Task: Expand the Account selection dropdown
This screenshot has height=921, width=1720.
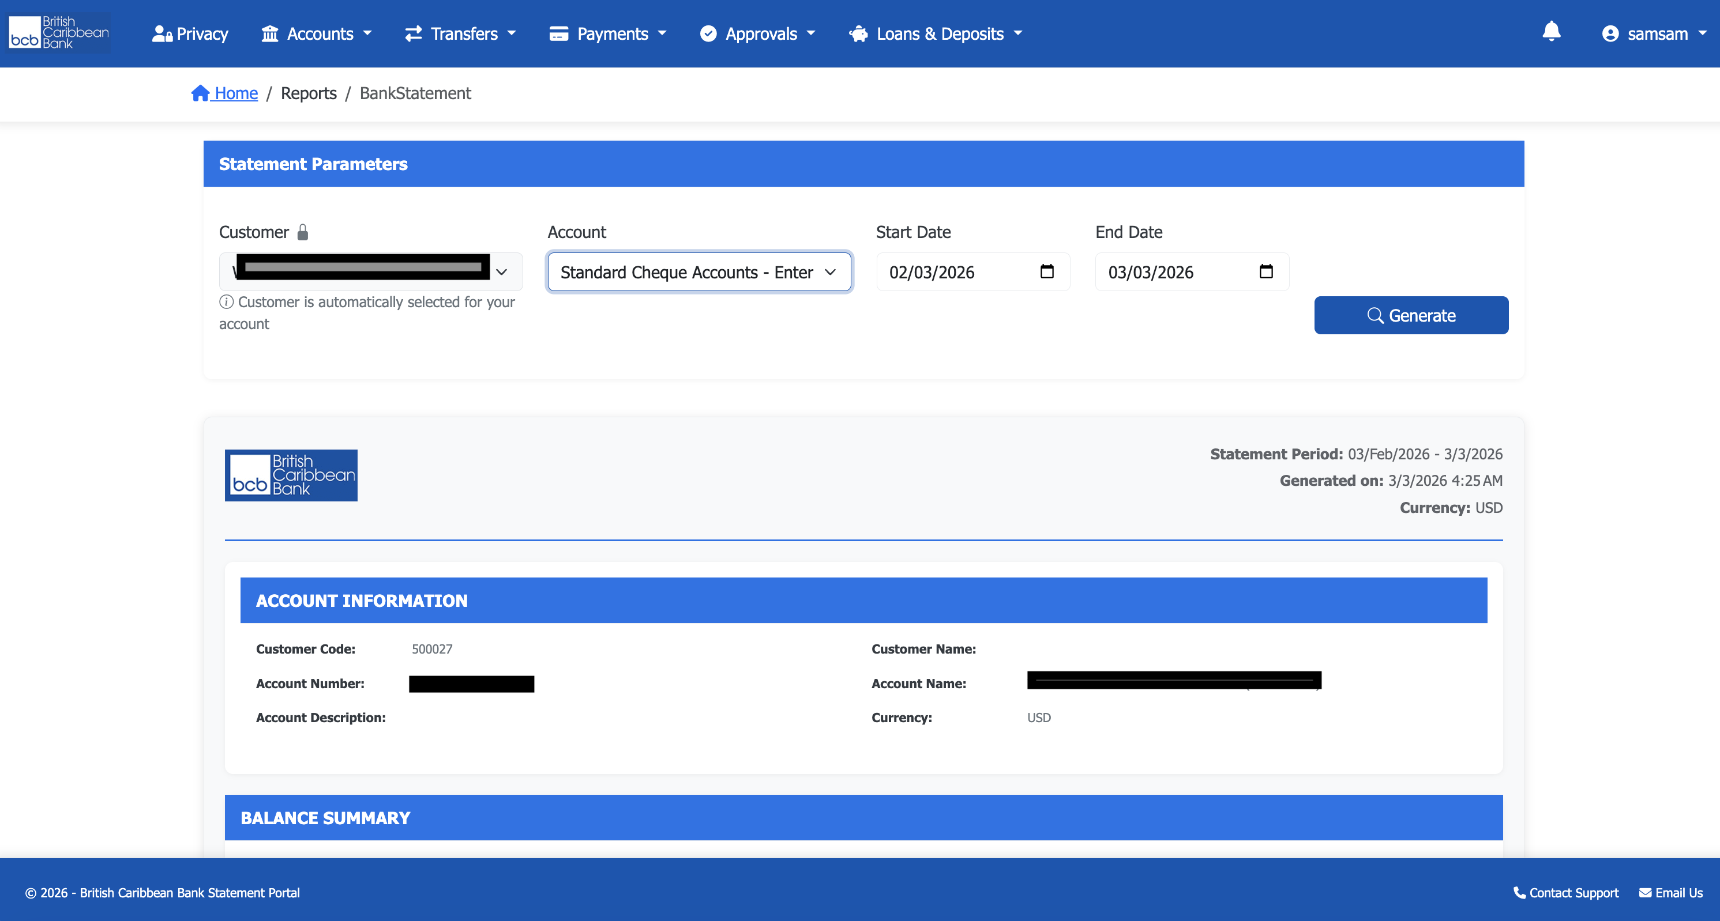Action: [x=698, y=271]
